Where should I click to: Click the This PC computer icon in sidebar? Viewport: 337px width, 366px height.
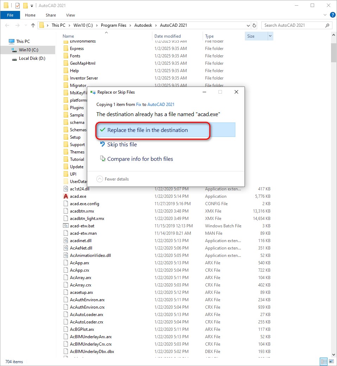pos(12,42)
